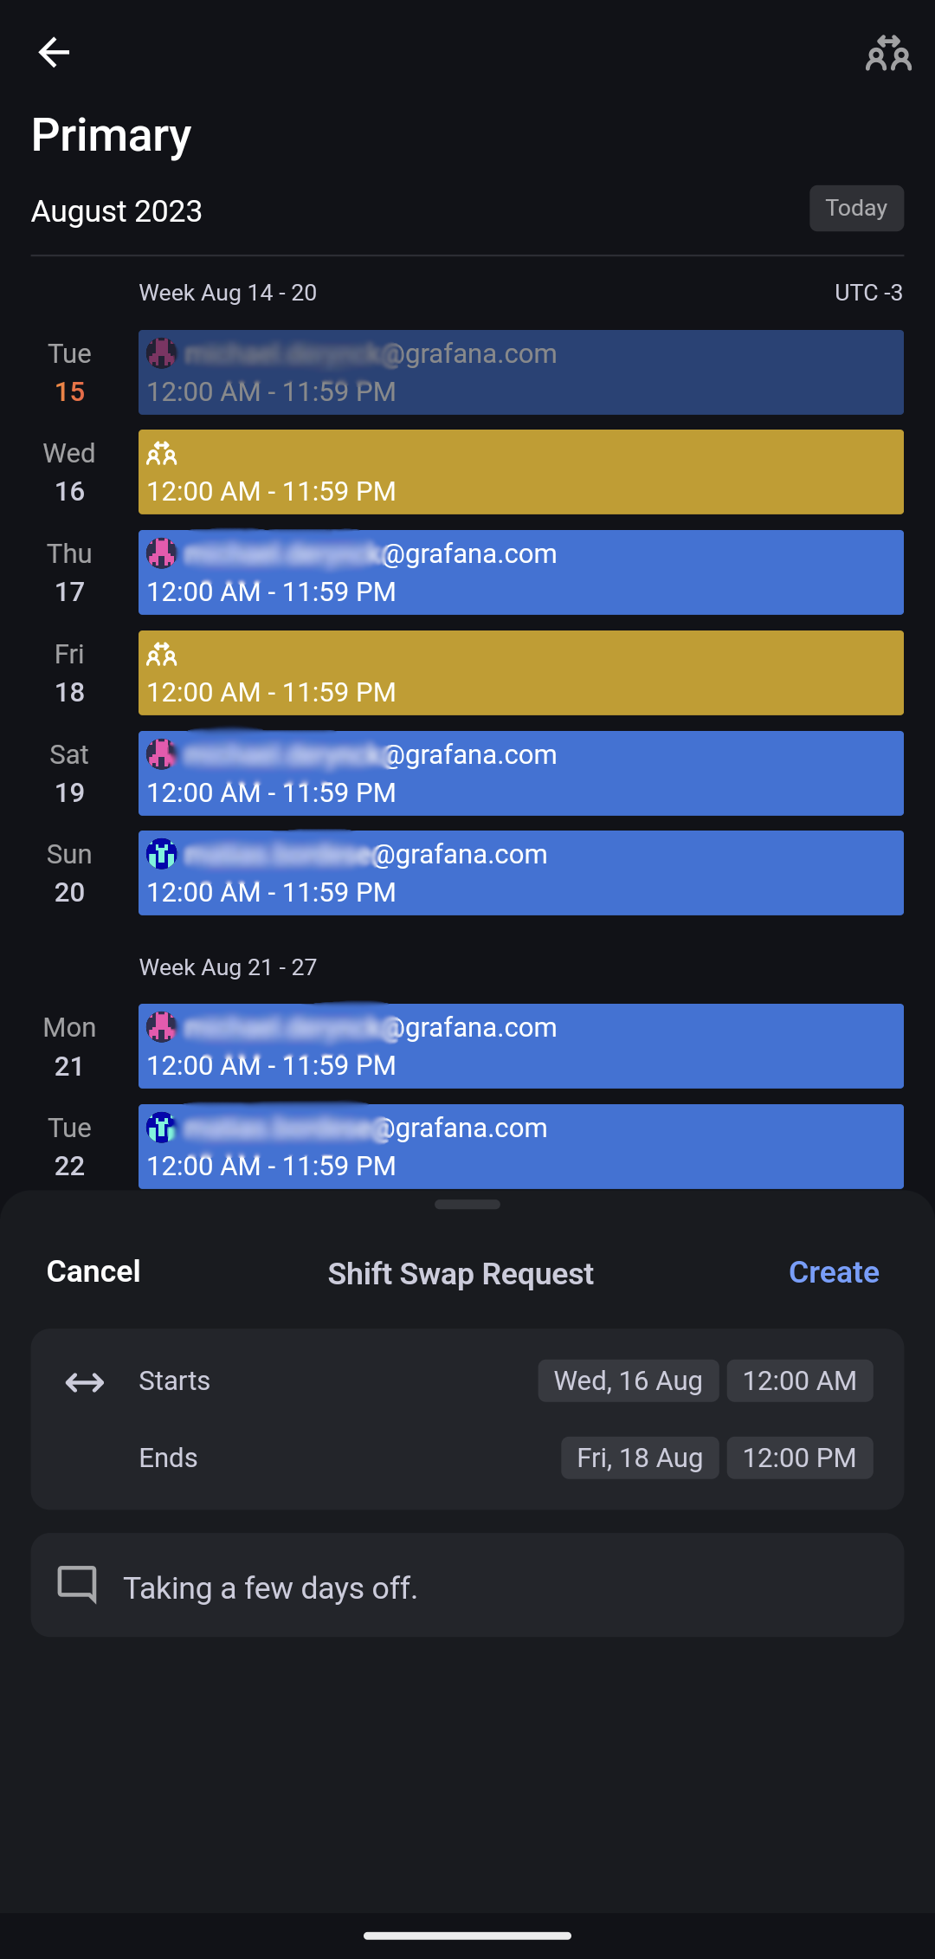This screenshot has width=935, height=1959.
Task: Open the end date picker Fri, 18 Aug
Action: (639, 1458)
